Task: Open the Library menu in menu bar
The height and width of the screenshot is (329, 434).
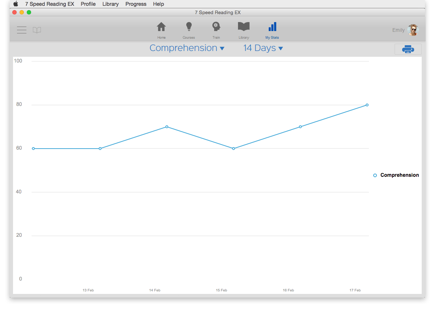Action: 110,4
